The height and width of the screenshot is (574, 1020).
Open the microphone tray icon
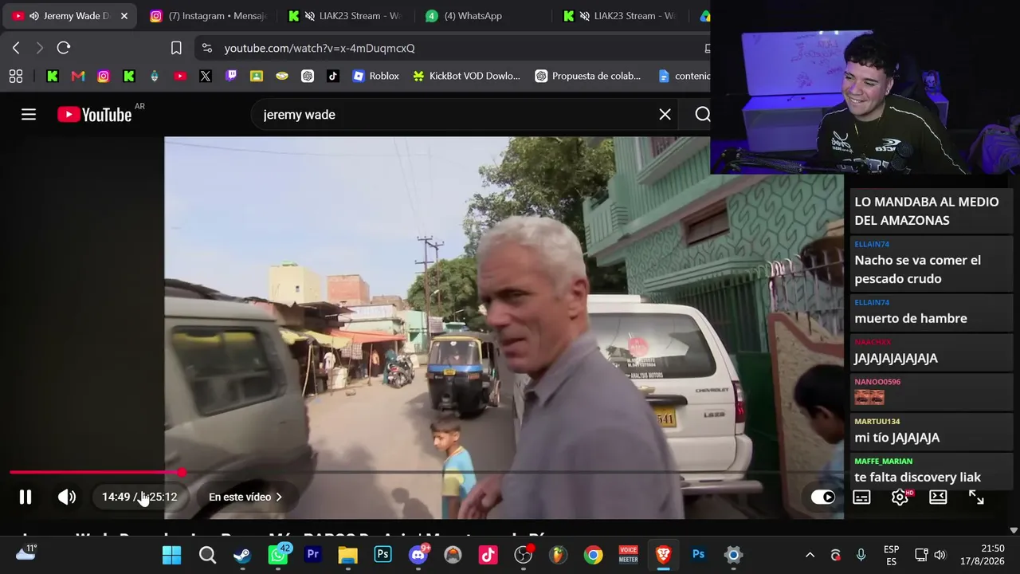point(861,555)
